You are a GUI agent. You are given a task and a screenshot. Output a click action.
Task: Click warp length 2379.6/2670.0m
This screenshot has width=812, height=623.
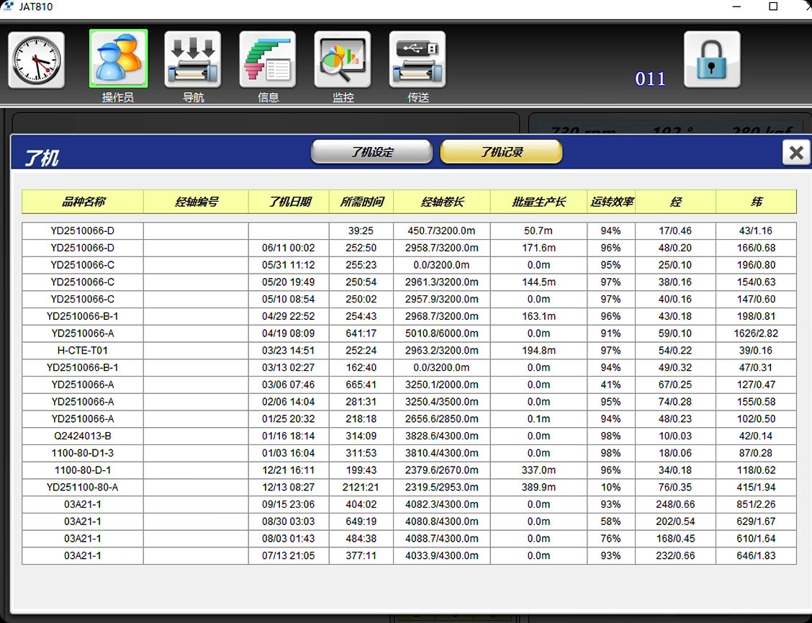pyautogui.click(x=442, y=470)
